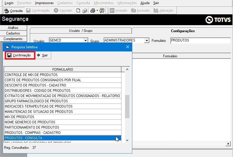Select EXTRATO DE MOVIMENTACAO DE PRODUTOS CONSIGNADOS row

pyautogui.click(x=63, y=96)
